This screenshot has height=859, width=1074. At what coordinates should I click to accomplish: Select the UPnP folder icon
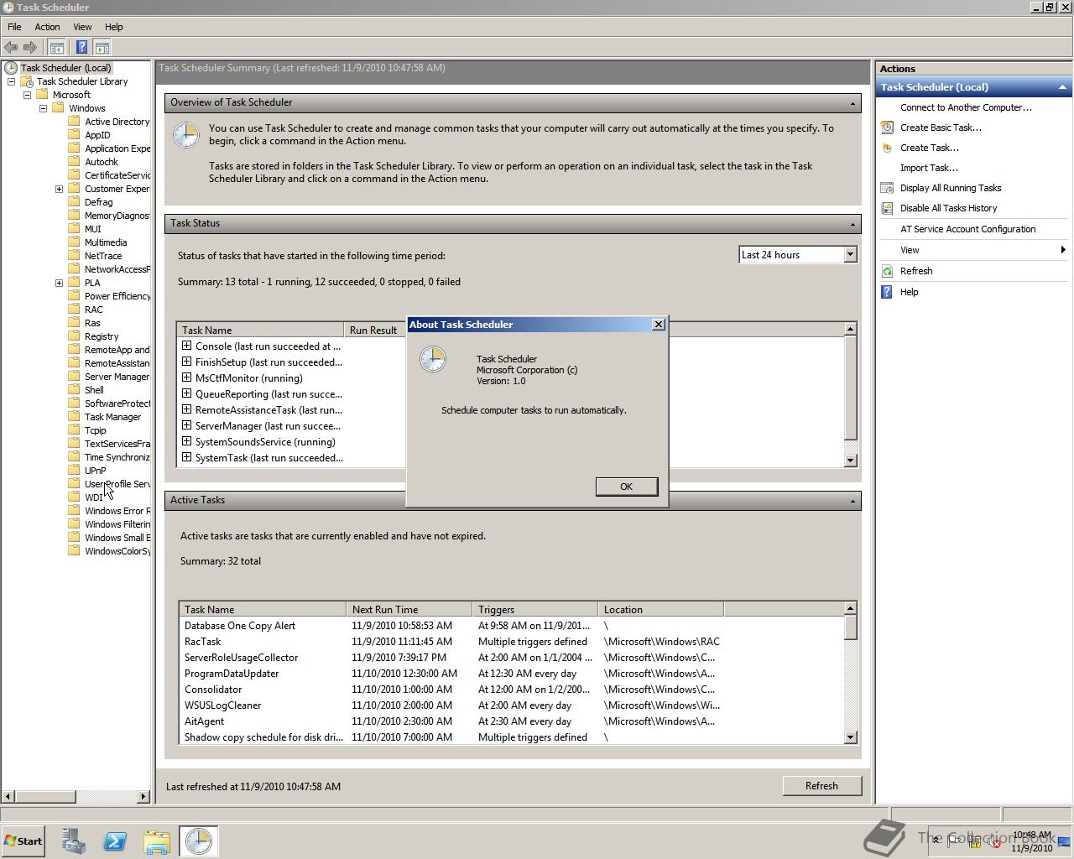pyautogui.click(x=74, y=471)
